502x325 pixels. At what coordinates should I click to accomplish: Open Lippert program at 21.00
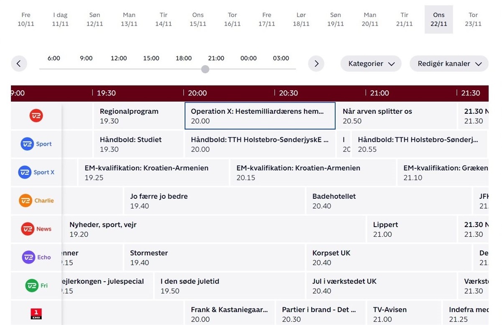[411, 229]
